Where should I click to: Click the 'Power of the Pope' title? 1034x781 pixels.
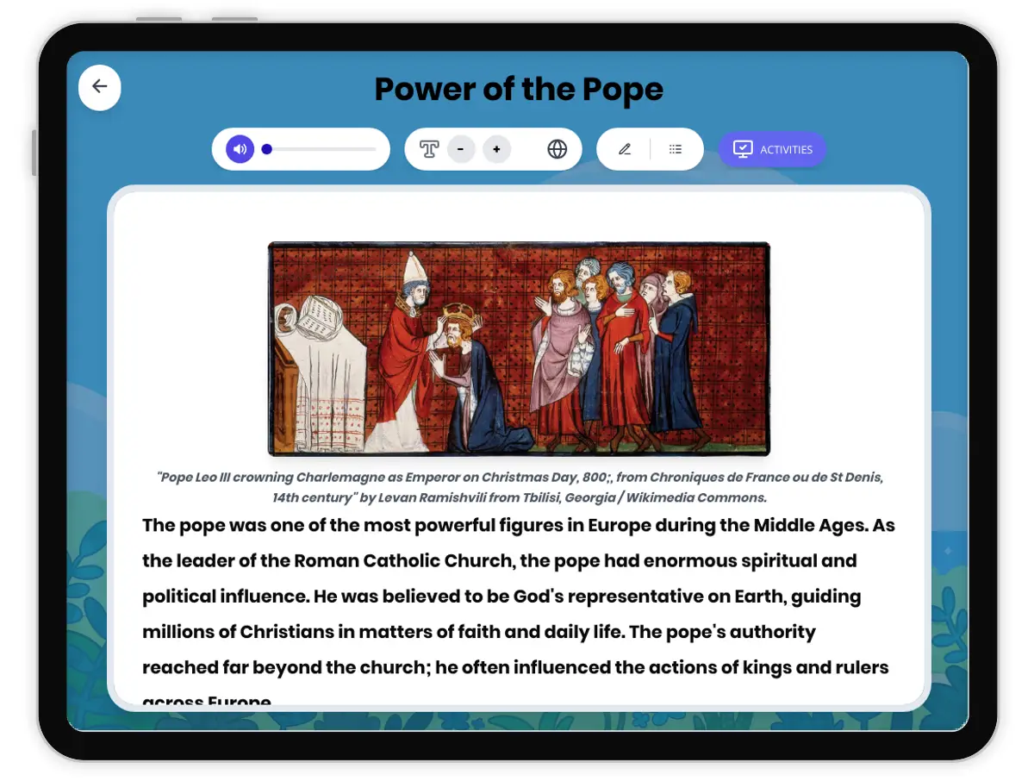519,90
